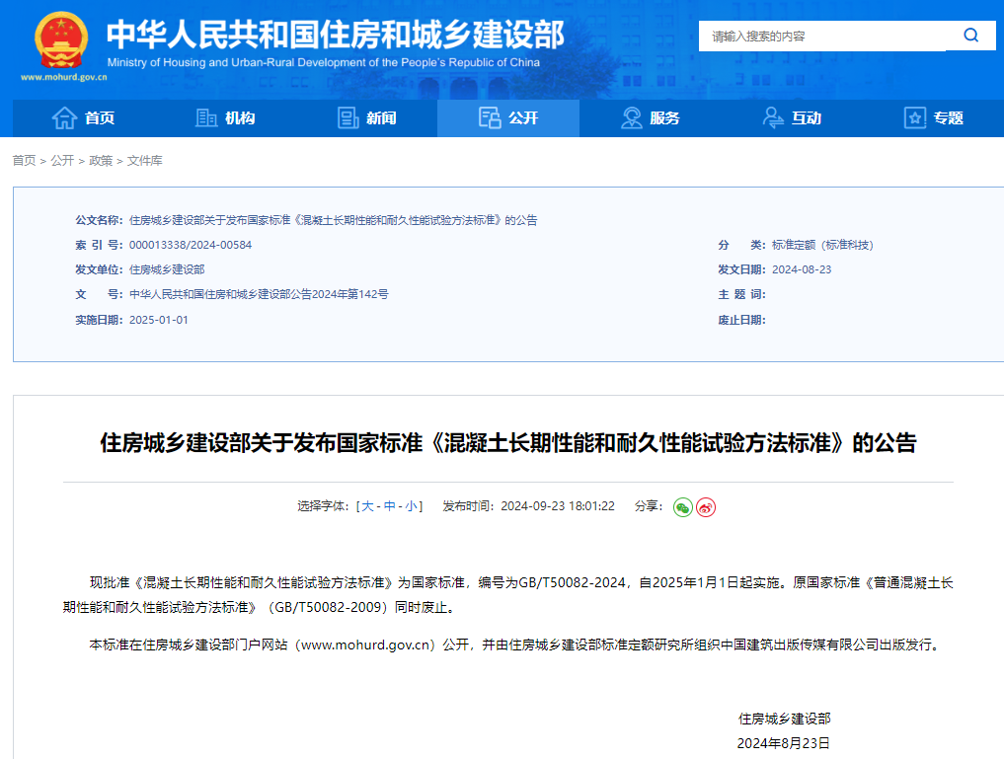Click the building icon beside 机构
Viewport: 1004px width, 759px height.
click(206, 118)
